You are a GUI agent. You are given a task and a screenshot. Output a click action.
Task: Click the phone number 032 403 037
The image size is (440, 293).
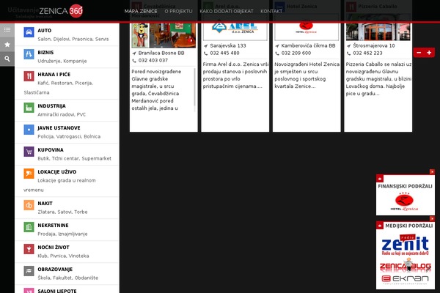coord(153,60)
